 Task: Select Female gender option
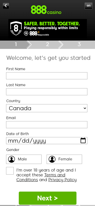click(64, 159)
